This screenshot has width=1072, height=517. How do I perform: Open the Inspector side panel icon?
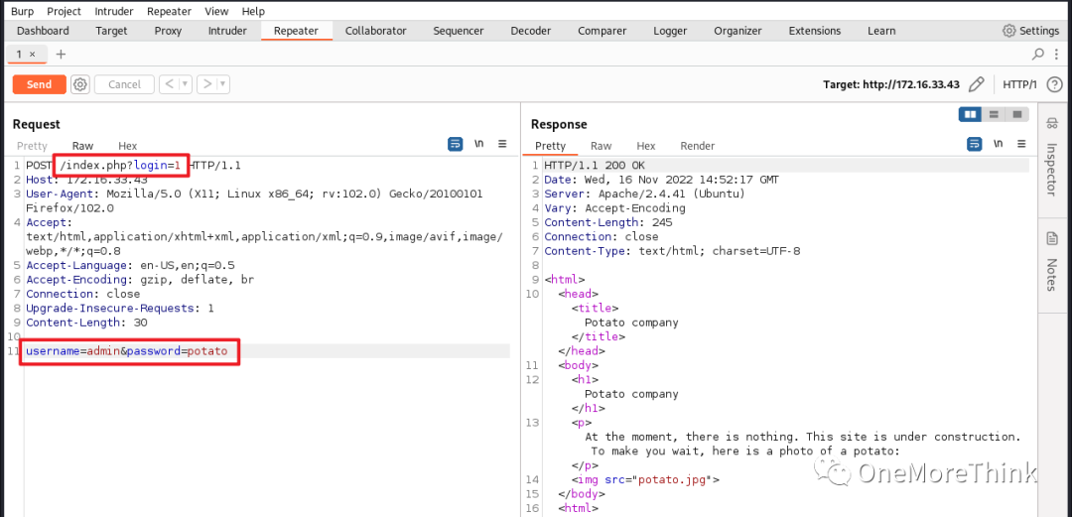click(x=1053, y=123)
